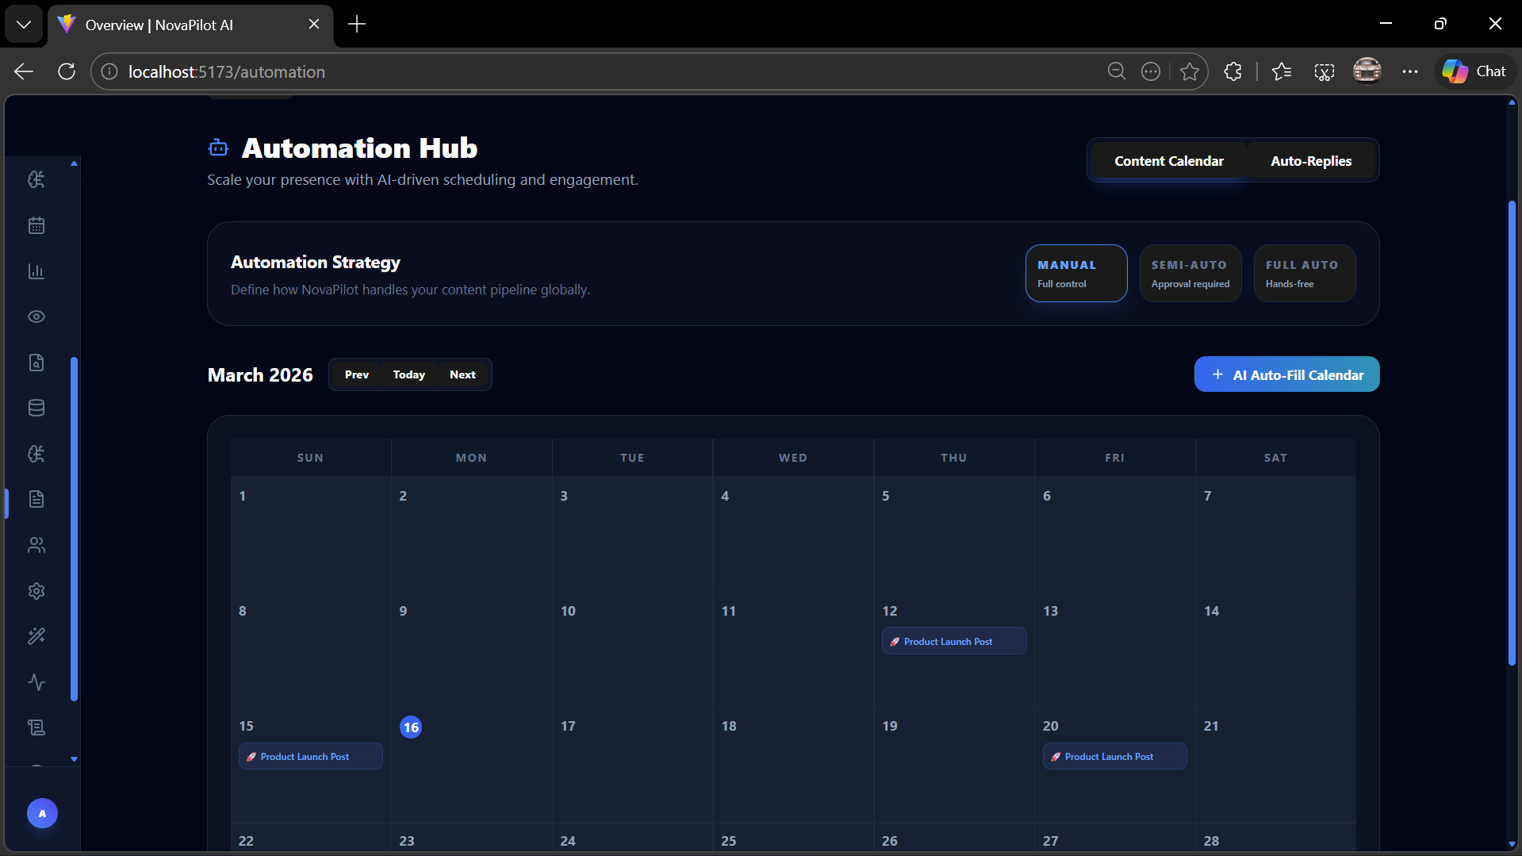Select the document page icon in sidebar
The width and height of the screenshot is (1522, 856).
tap(36, 499)
